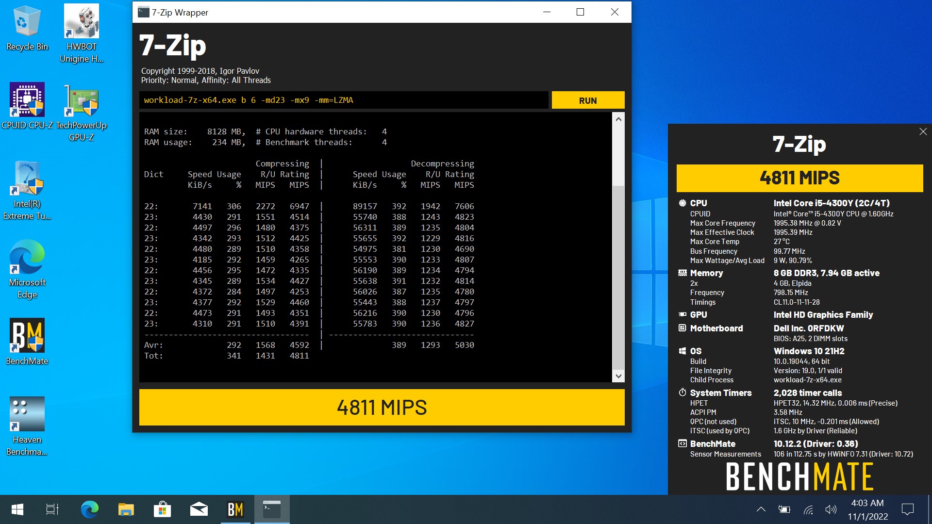This screenshot has width=932, height=524.
Task: Run the 7-Zip benchmark
Action: tap(588, 100)
